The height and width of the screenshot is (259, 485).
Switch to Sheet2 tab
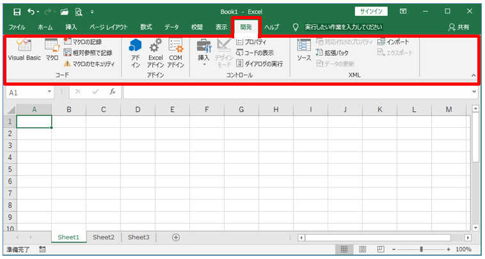point(104,237)
